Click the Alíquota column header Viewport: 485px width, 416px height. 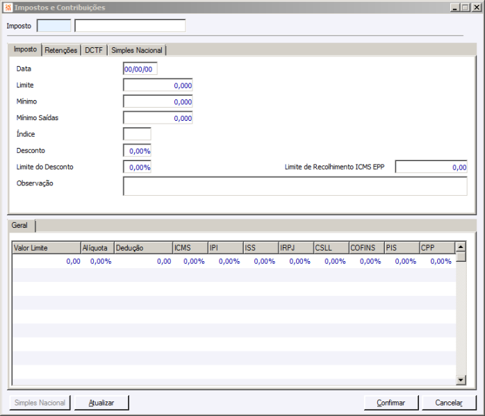point(97,248)
